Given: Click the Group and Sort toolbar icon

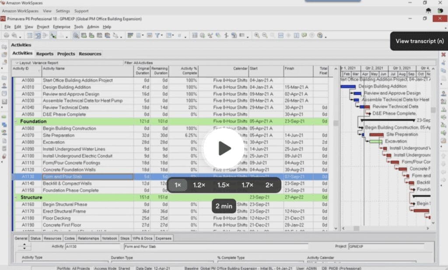Looking at the screenshot, I should point(168,35).
